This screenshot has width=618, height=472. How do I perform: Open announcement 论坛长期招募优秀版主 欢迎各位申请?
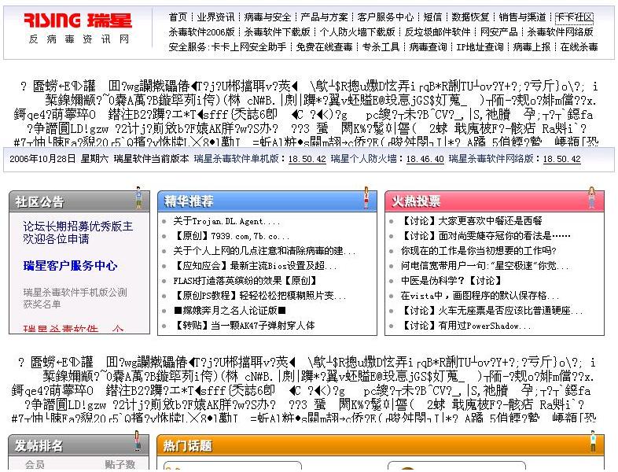click(78, 233)
